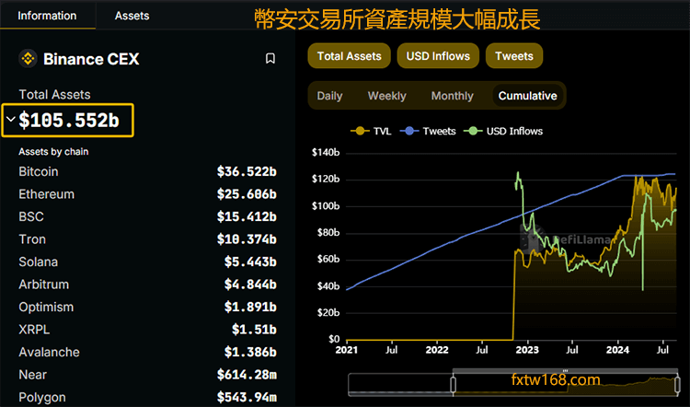Image resolution: width=690 pixels, height=407 pixels.
Task: Select the Monthly interval
Action: coord(452,96)
